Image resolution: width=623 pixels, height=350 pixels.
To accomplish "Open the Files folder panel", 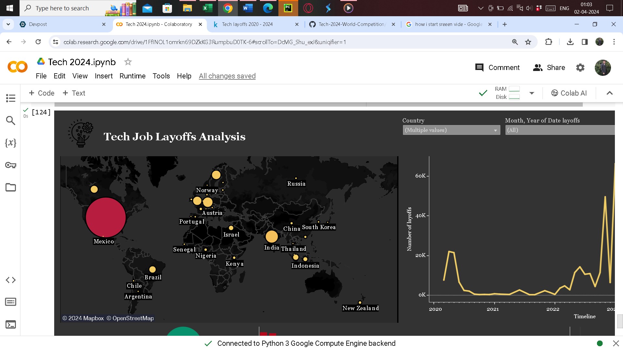I will 11,187.
